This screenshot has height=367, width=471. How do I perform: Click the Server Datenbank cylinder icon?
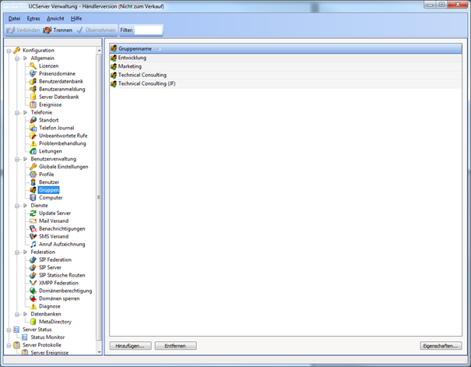[33, 97]
